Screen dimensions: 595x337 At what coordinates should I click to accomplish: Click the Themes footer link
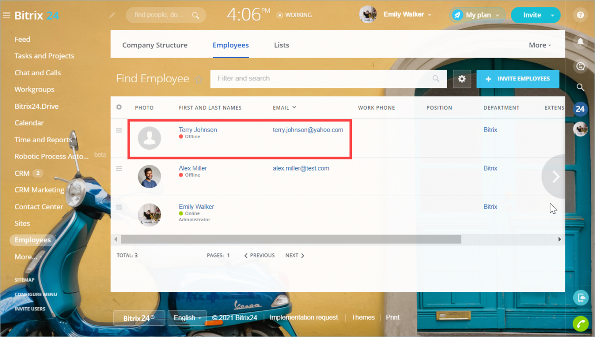(x=363, y=317)
